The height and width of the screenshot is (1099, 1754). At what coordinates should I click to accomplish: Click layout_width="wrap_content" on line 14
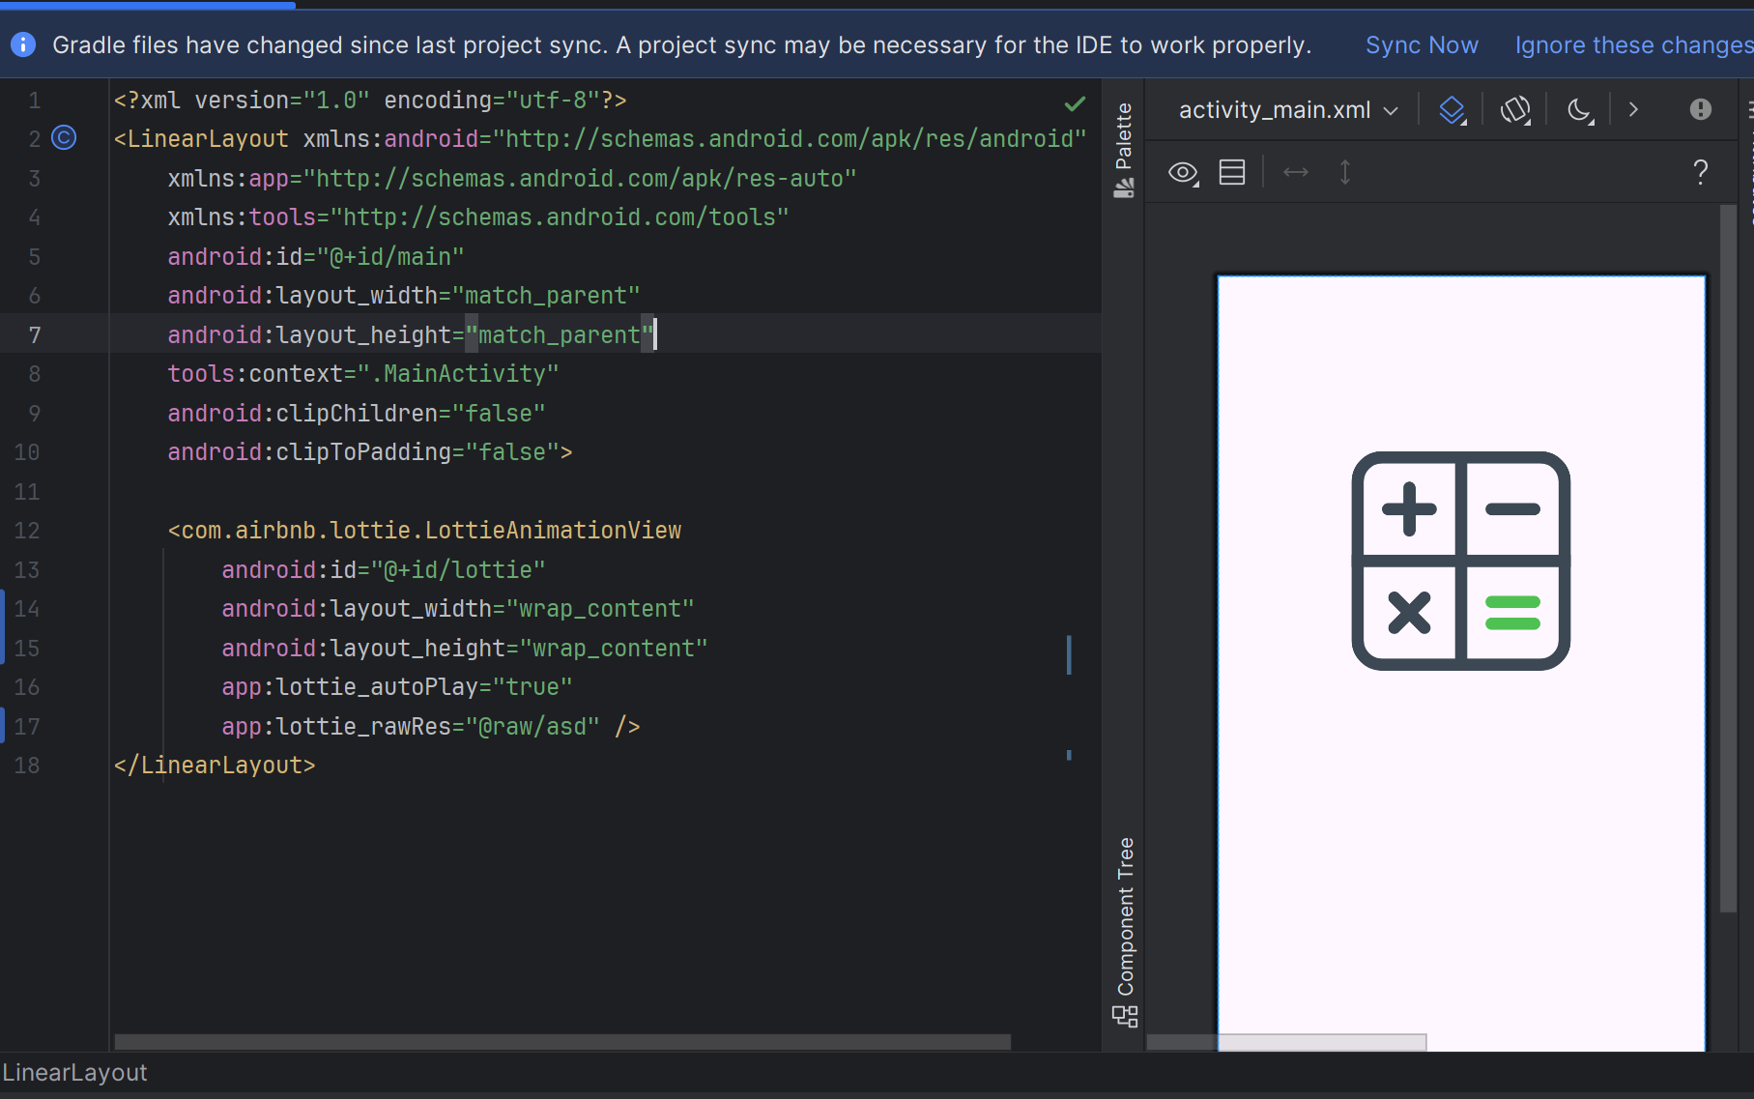pyautogui.click(x=458, y=609)
